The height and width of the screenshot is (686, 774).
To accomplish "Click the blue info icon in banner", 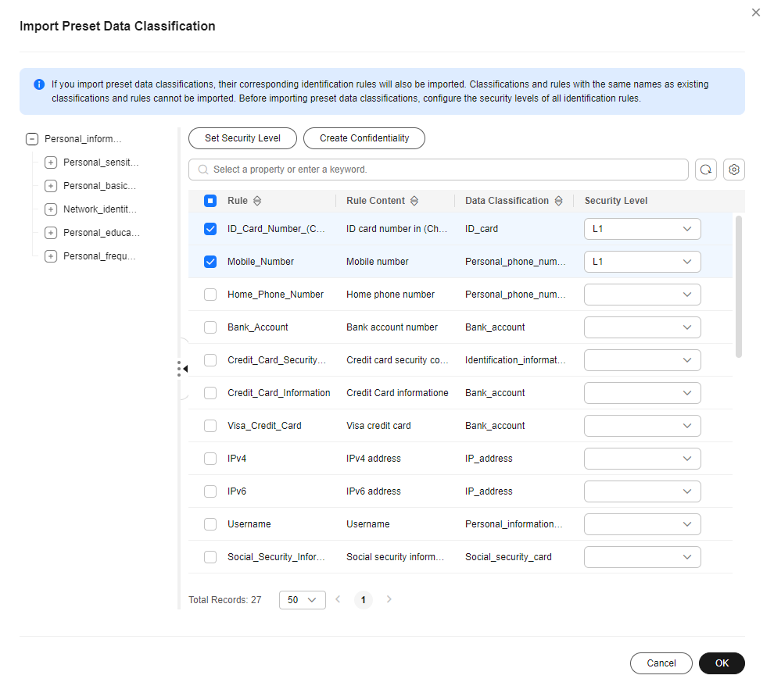I will pos(39,84).
